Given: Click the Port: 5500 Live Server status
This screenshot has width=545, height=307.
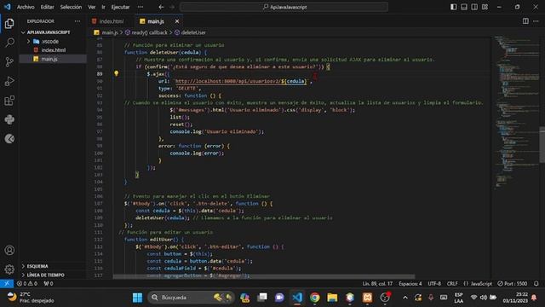Looking at the screenshot, I should [x=513, y=284].
